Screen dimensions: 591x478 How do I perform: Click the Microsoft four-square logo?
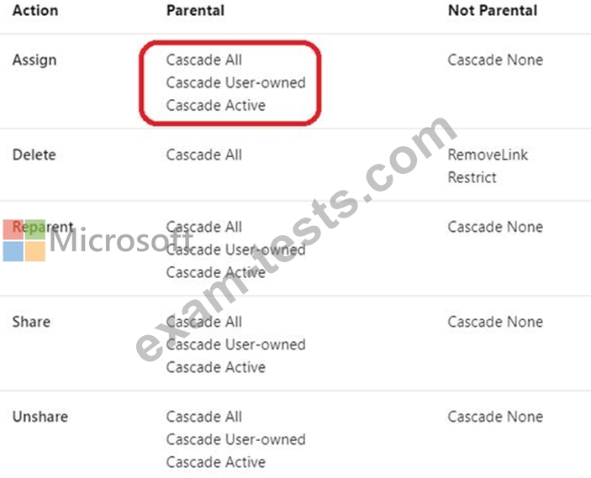click(24, 240)
